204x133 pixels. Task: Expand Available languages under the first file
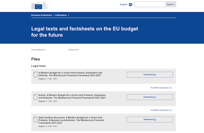pyautogui.click(x=161, y=88)
